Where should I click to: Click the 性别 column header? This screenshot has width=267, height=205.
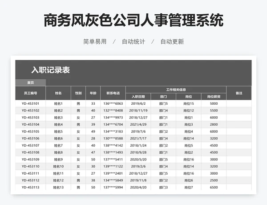pyautogui.click(x=78, y=93)
